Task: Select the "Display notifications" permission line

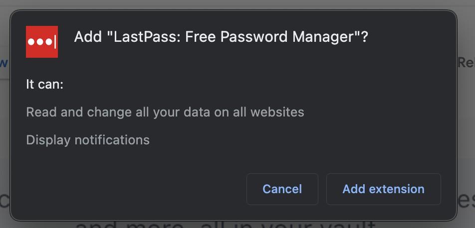Action: coord(88,140)
